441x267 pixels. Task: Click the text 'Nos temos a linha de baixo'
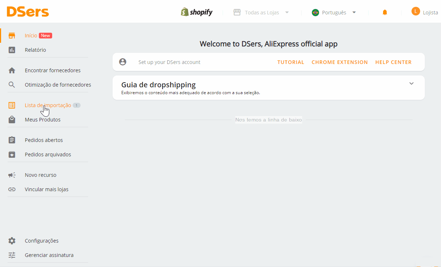pos(269,120)
